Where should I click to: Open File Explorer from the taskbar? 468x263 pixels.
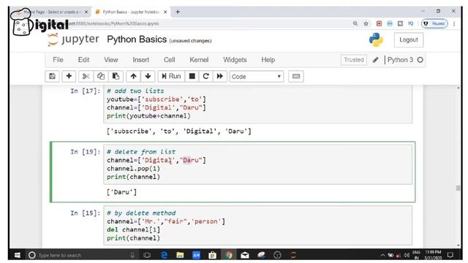(x=180, y=255)
